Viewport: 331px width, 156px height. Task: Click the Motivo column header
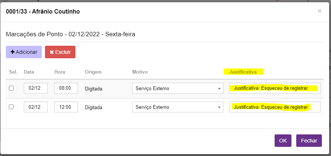pos(140,72)
